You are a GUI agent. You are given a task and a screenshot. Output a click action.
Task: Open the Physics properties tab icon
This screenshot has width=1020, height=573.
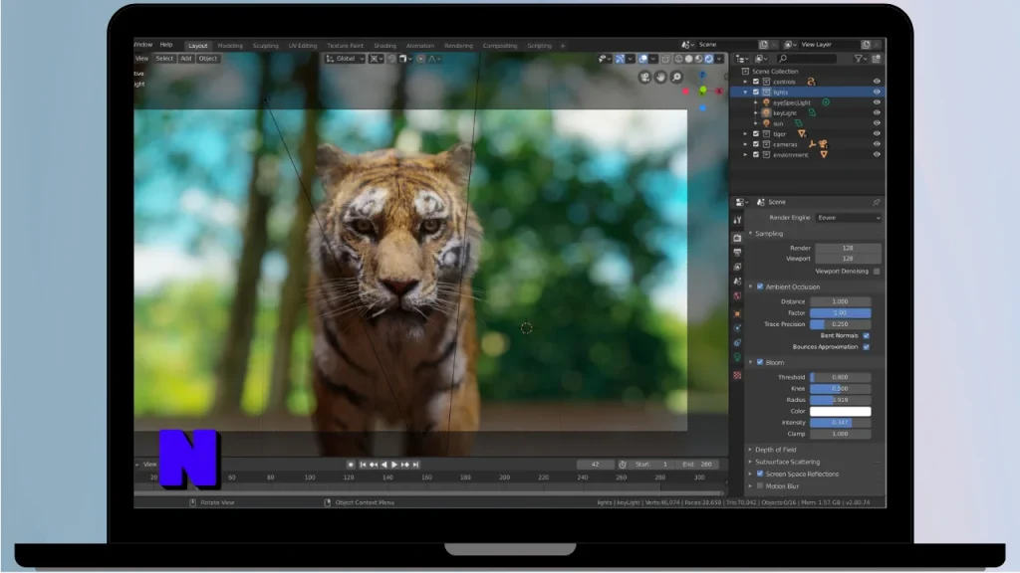(737, 328)
